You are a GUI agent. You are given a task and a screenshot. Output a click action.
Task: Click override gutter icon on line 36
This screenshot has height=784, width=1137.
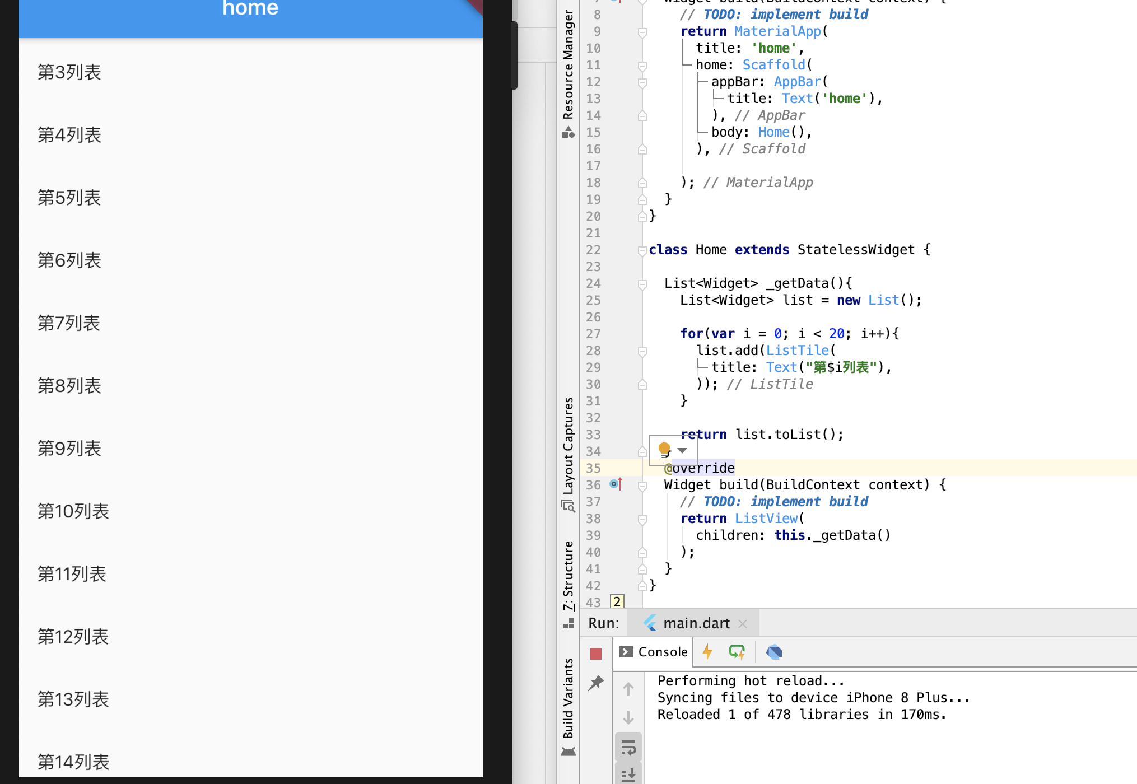click(x=616, y=484)
